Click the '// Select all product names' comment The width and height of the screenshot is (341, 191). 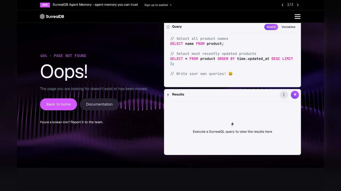pos(199,39)
